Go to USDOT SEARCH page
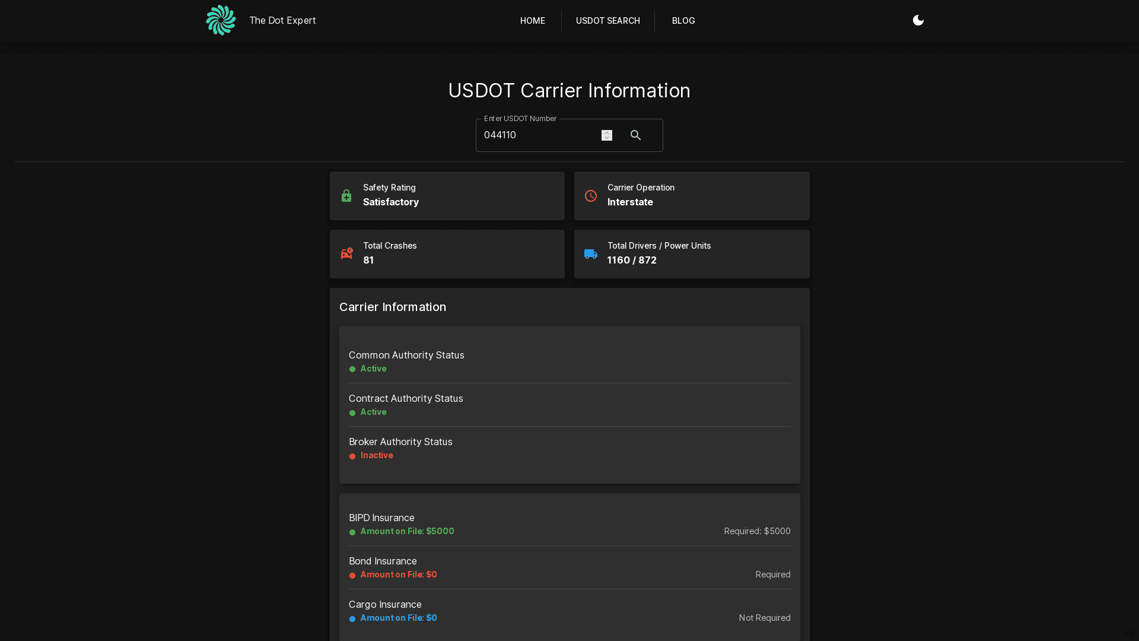This screenshot has width=1139, height=641. click(607, 21)
